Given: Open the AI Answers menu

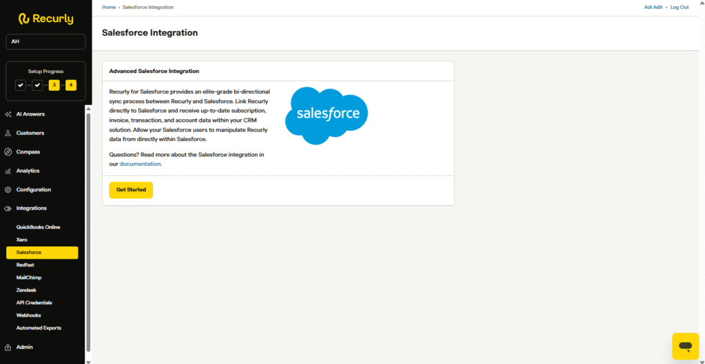Looking at the screenshot, I should coord(30,114).
